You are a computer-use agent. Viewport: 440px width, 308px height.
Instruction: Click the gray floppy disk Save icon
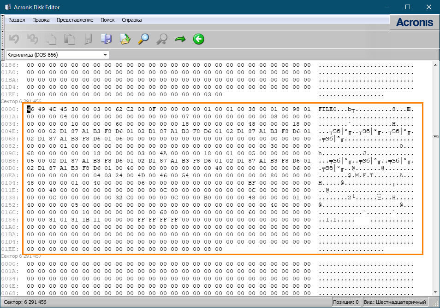pos(88,39)
